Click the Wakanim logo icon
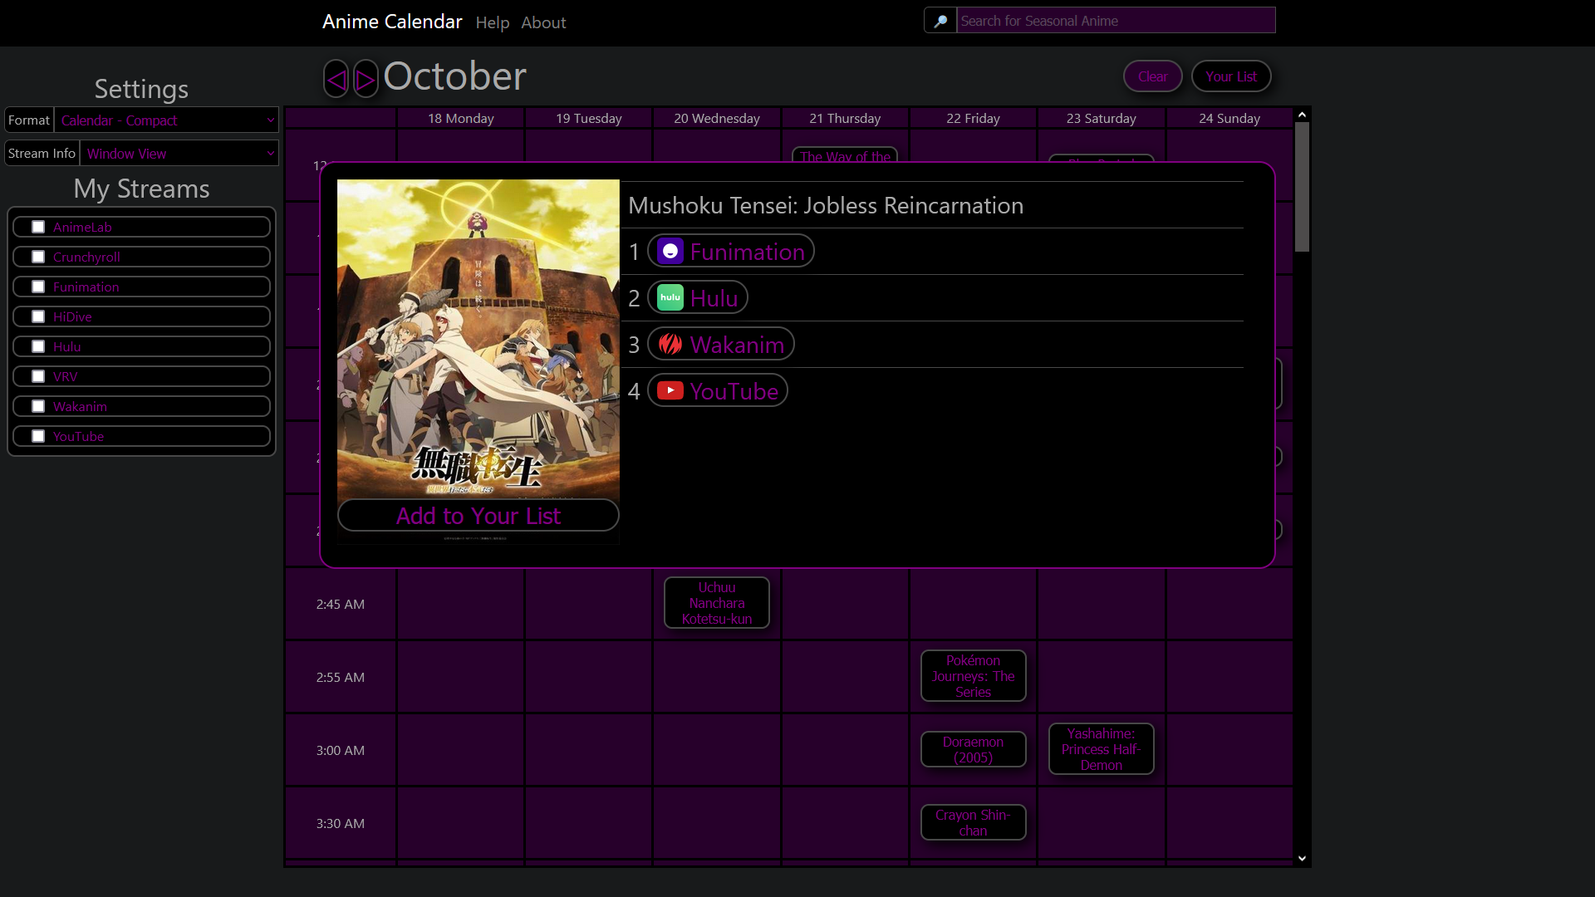 click(x=670, y=345)
